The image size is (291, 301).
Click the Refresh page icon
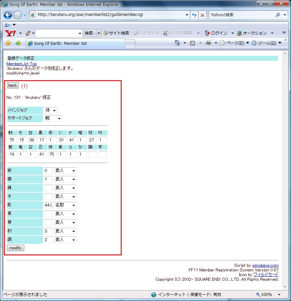(194, 15)
